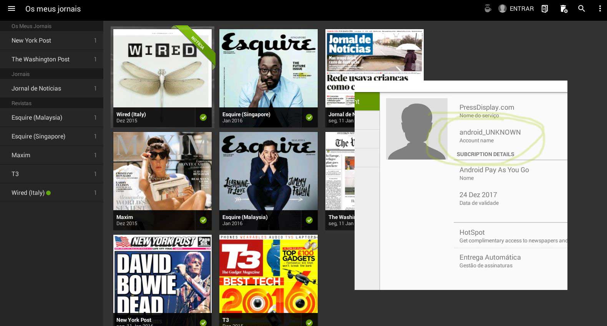
Task: Click the green checkmark on New York Post
Action: point(203,323)
